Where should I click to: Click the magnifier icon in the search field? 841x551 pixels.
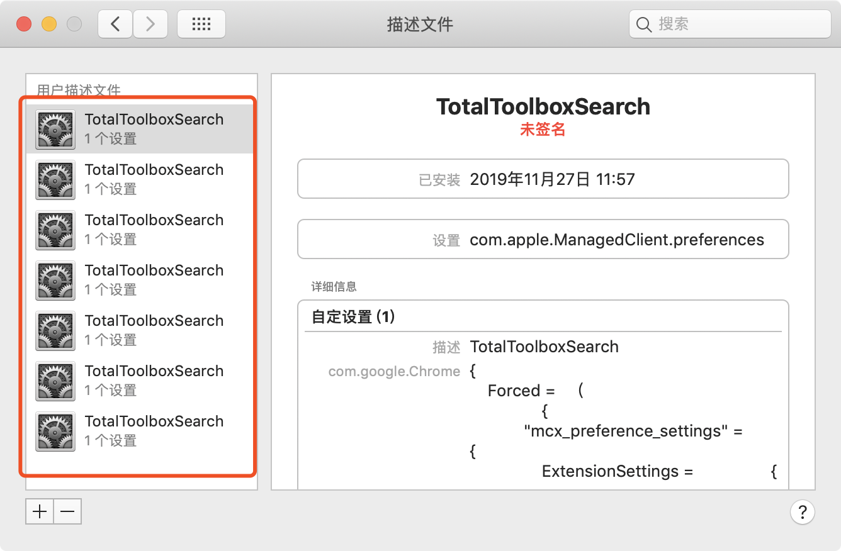pos(643,25)
